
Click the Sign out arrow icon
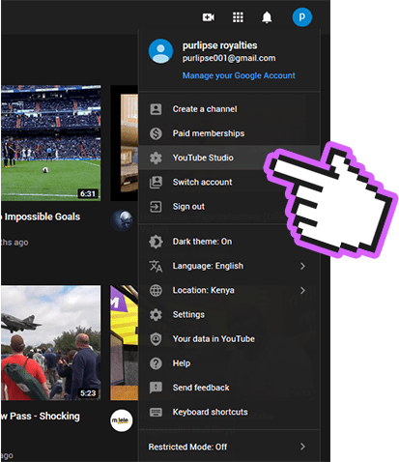(x=156, y=207)
